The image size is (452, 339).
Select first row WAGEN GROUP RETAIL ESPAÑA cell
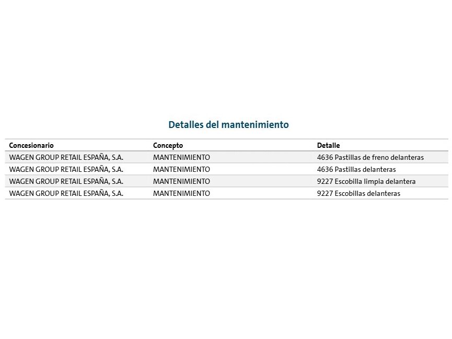pyautogui.click(x=66, y=157)
